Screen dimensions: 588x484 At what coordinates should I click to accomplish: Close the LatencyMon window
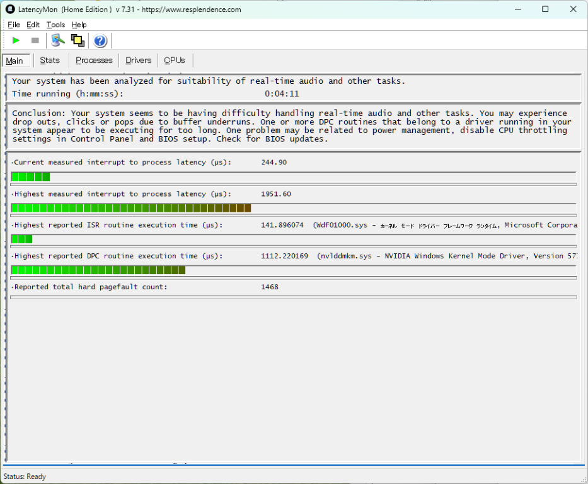click(x=573, y=9)
